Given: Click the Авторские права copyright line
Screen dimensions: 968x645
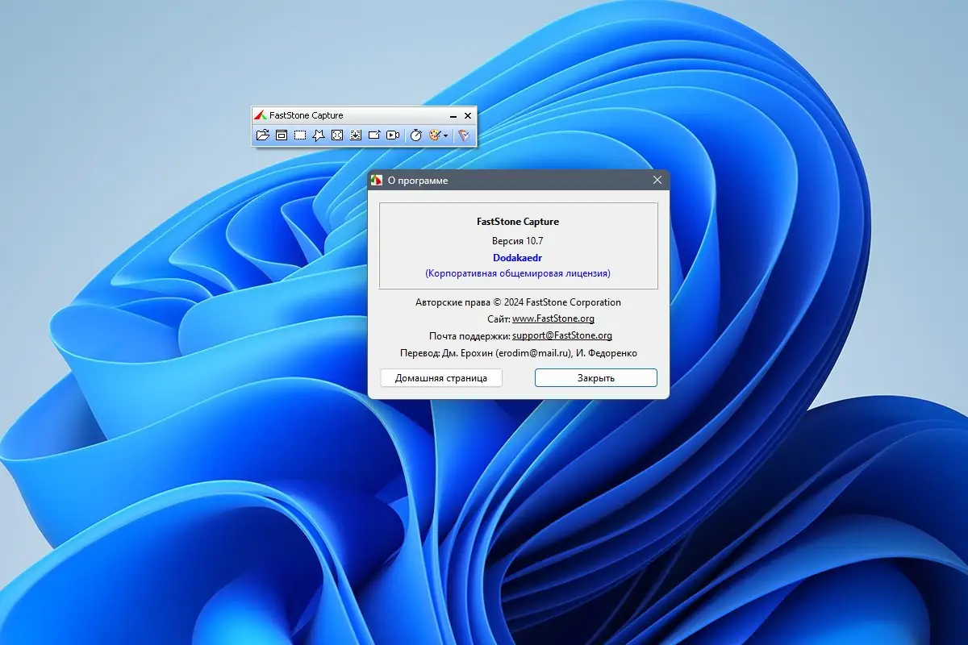Looking at the screenshot, I should (519, 302).
